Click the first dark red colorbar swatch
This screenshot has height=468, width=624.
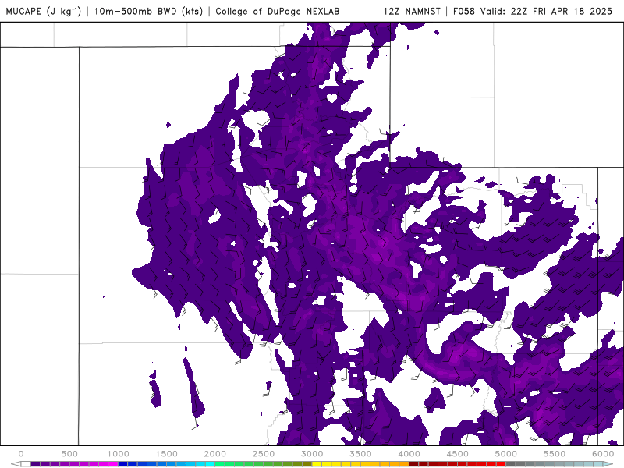pyautogui.click(x=414, y=463)
